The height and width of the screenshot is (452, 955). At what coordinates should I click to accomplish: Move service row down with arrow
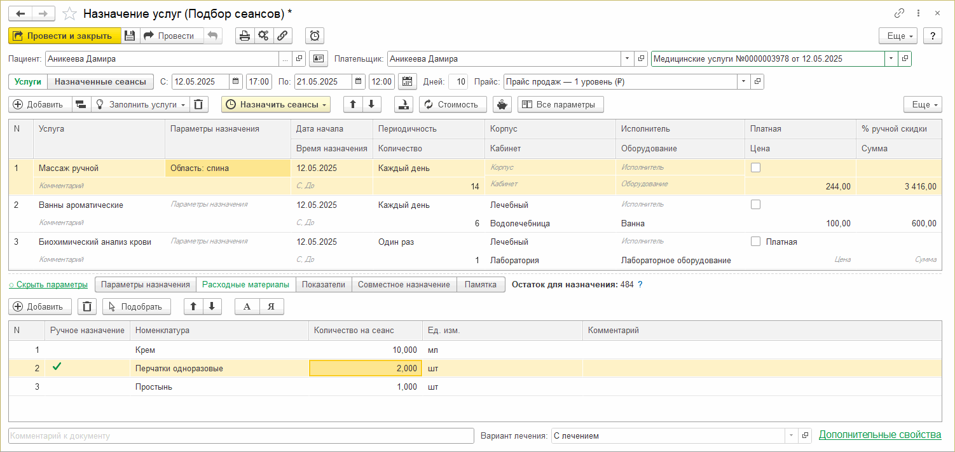pos(372,104)
